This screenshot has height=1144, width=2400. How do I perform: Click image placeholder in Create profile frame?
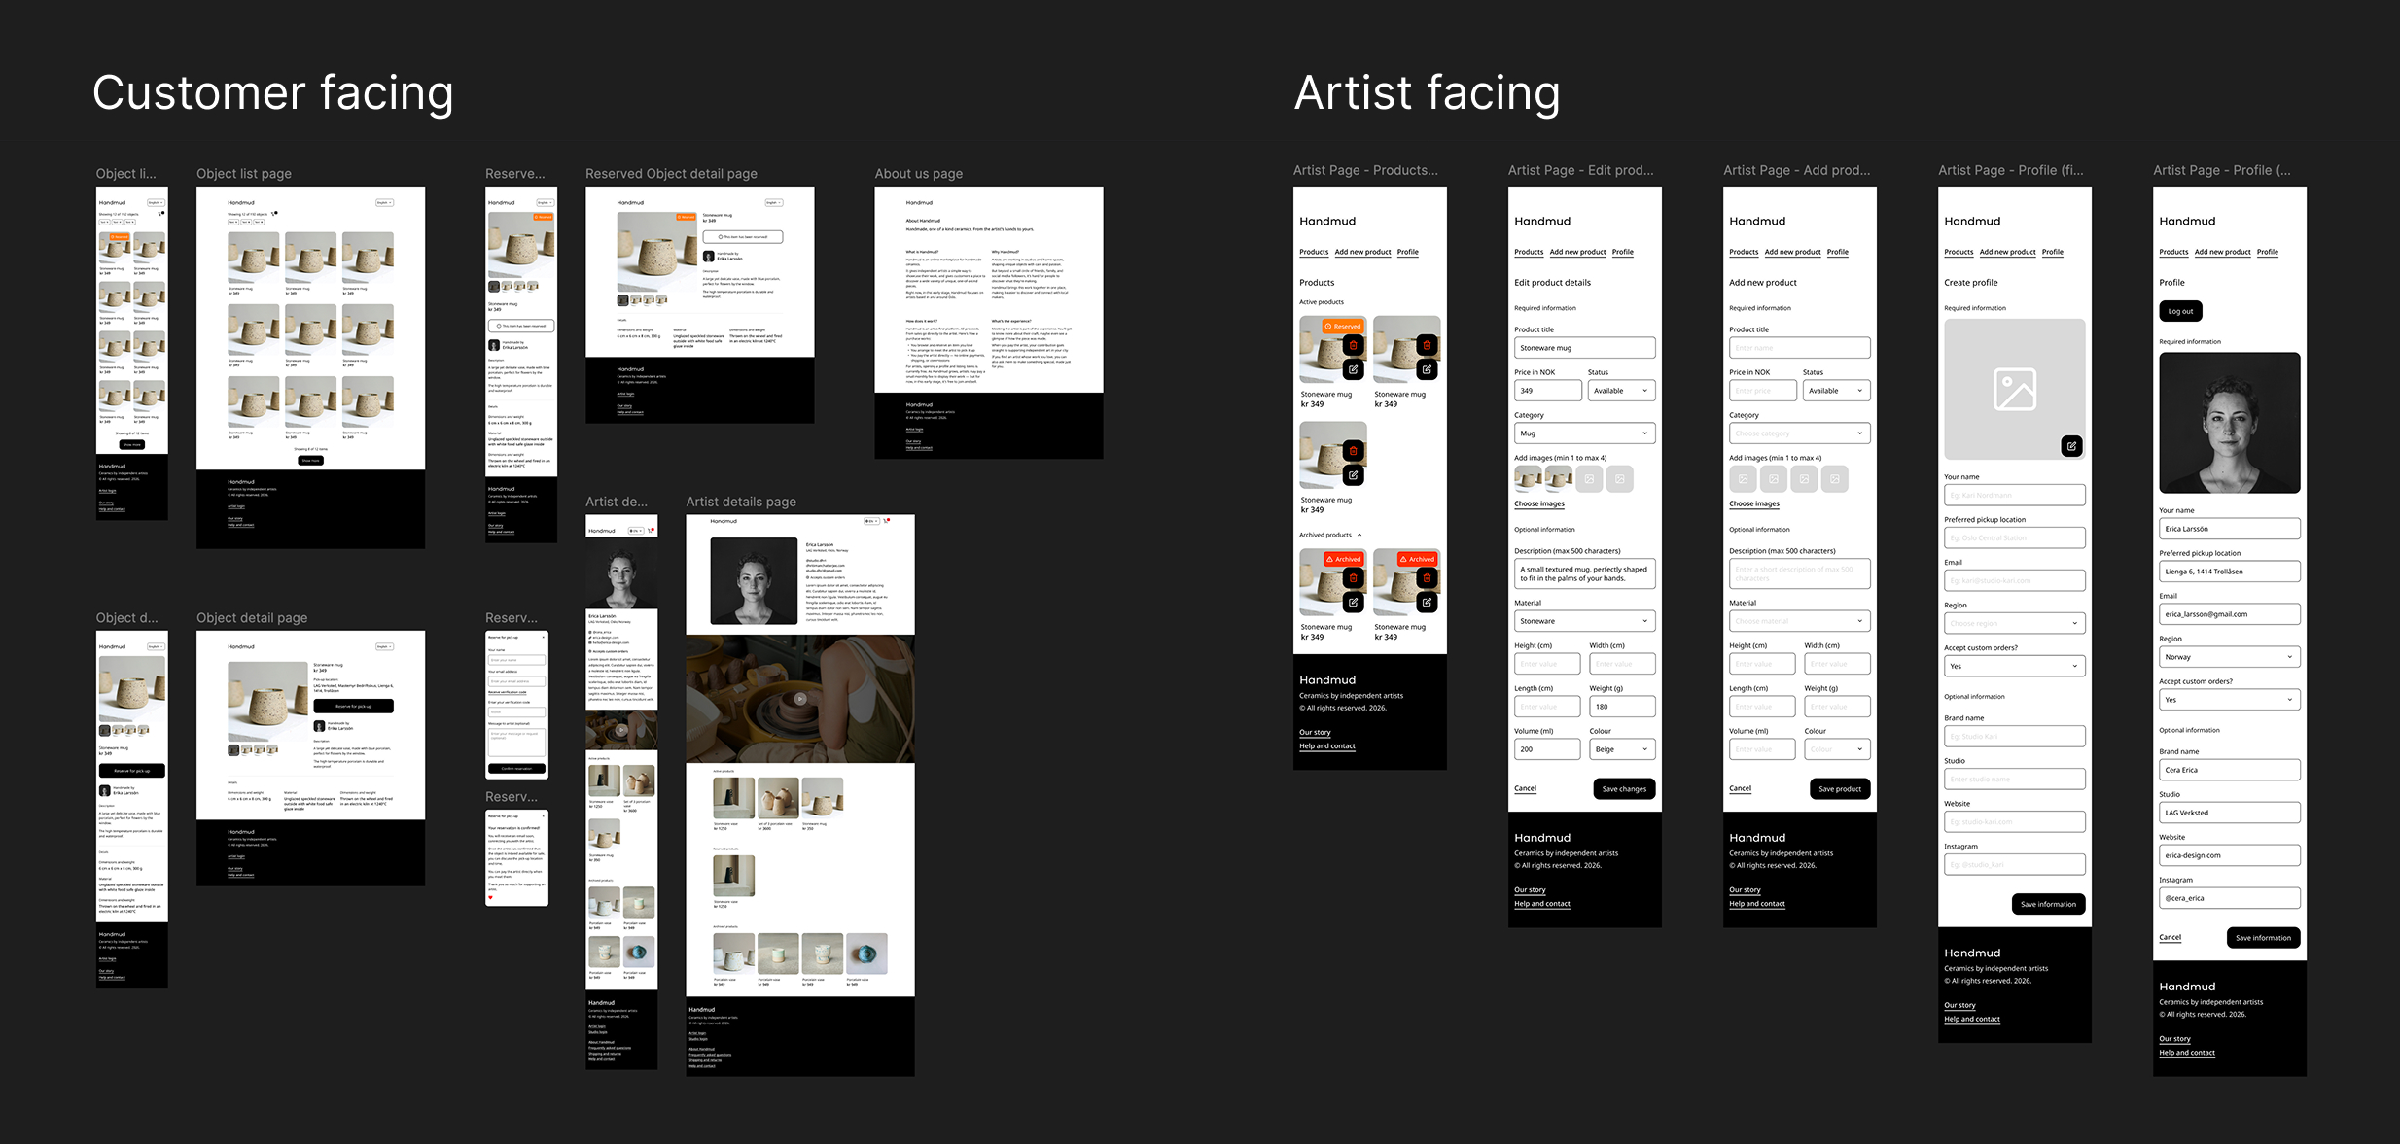click(2015, 390)
